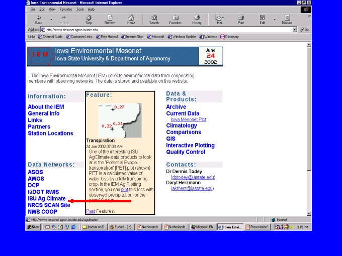Open the Microsoft links-bar shortcut
Viewport: 342px width, 256px height.
pyautogui.click(x=155, y=37)
